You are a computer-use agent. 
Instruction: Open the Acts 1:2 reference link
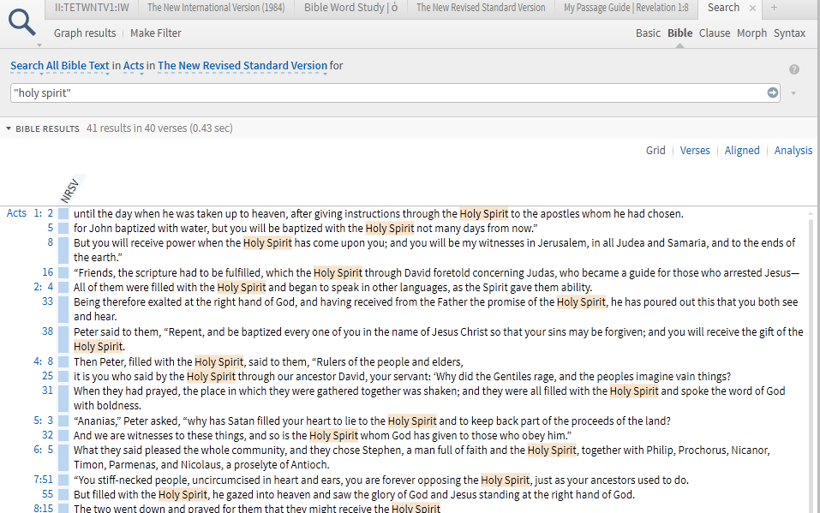point(30,213)
